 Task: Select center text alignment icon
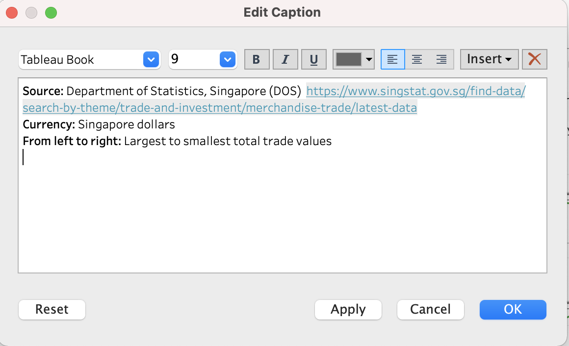point(417,59)
